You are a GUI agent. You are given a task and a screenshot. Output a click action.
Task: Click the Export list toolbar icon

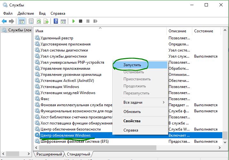[x=46, y=21]
